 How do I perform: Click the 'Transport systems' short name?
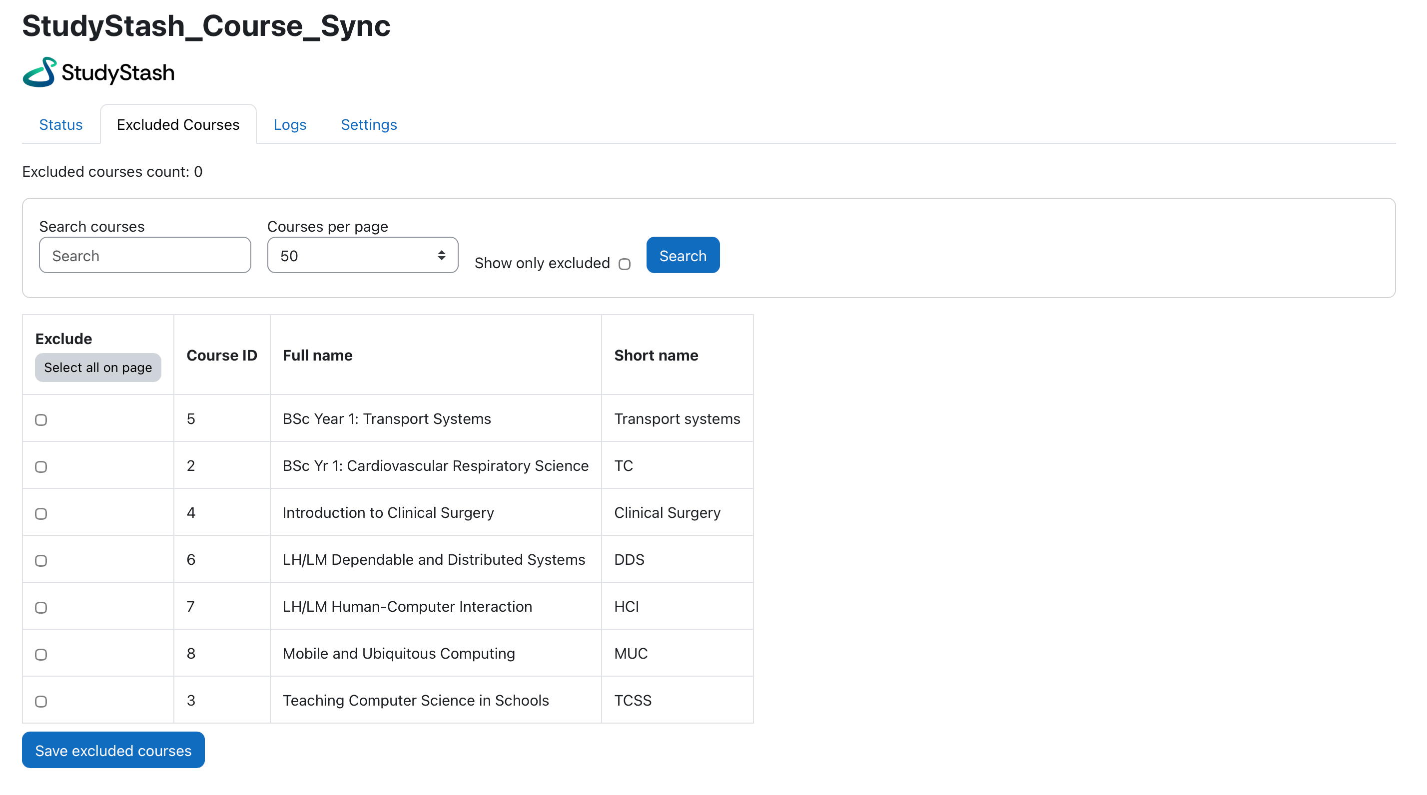(677, 419)
